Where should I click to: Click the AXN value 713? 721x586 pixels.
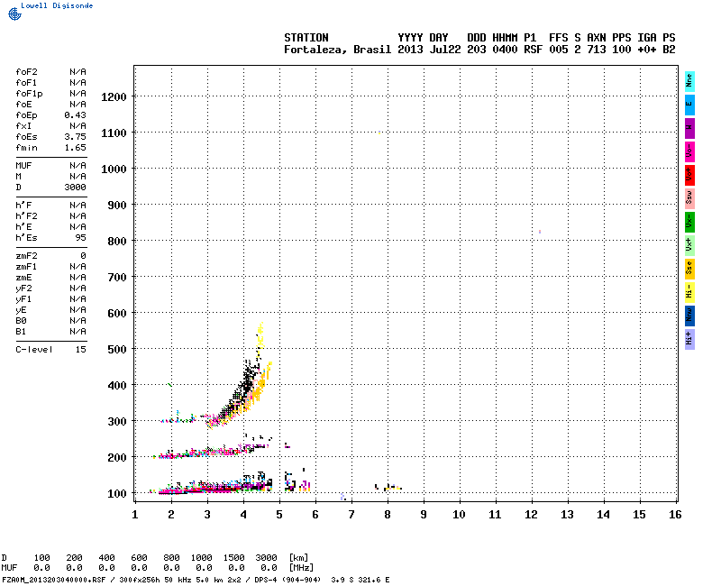[x=597, y=50]
